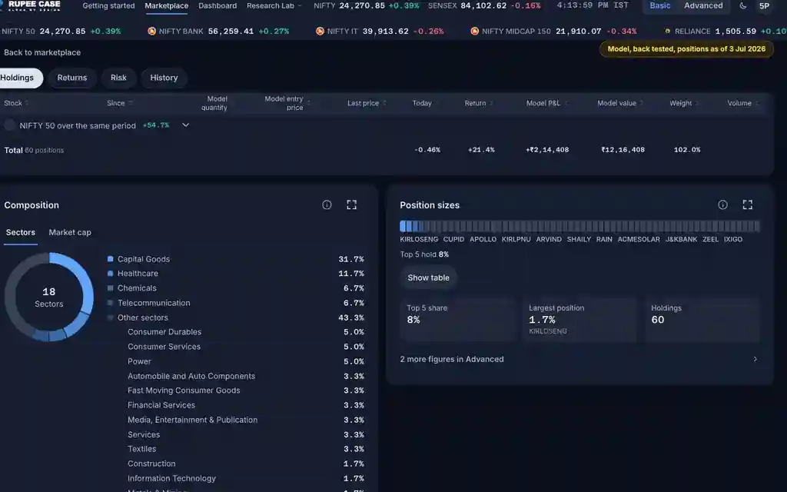787x492 pixels.
Task: Open the Dashboard nav item
Action: point(218,6)
